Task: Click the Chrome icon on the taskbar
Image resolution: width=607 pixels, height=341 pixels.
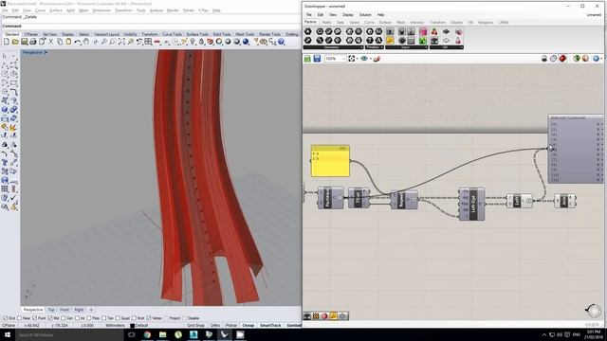Action: (147, 334)
